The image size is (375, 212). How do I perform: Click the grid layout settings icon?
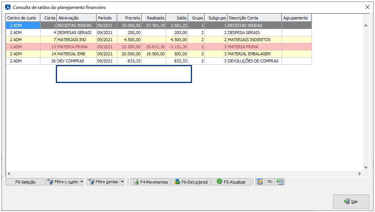(x=259, y=182)
